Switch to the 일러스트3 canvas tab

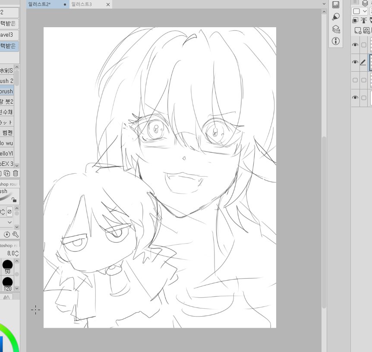tap(91, 4)
